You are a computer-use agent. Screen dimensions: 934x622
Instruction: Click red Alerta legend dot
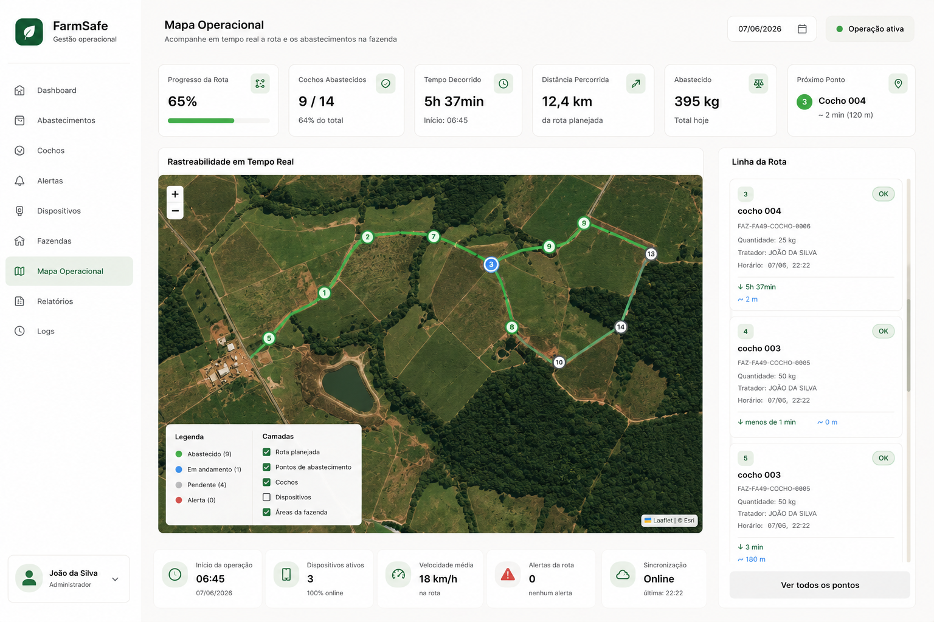click(179, 501)
